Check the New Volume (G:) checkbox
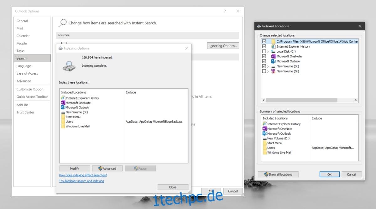The height and width of the screenshot is (209, 376). tap(264, 71)
